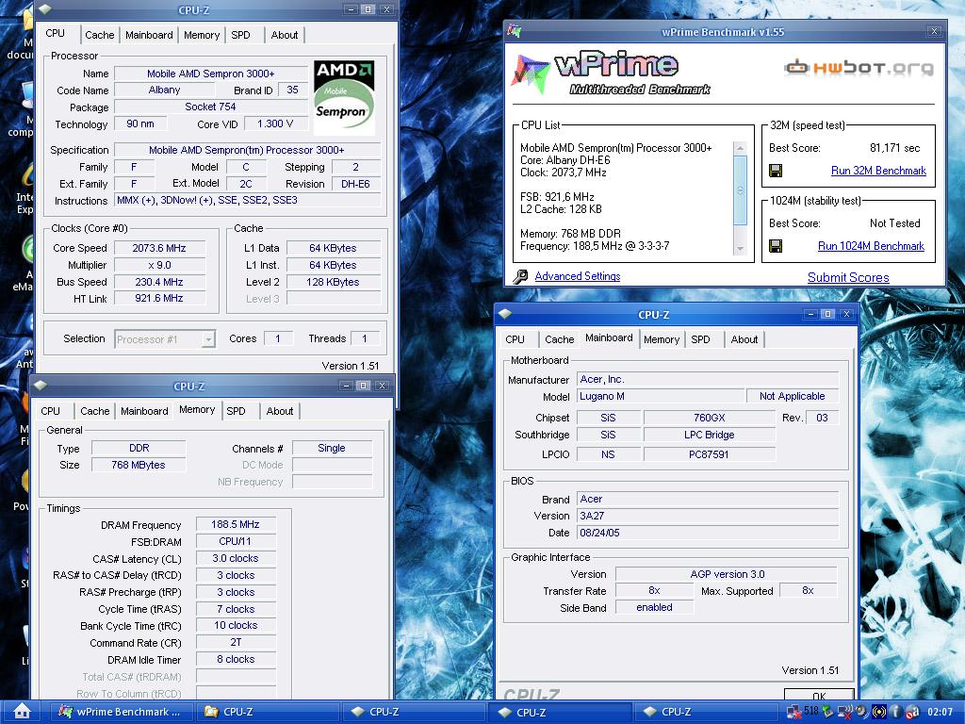Click the Submit Scores link
The width and height of the screenshot is (965, 724).
[x=848, y=278]
